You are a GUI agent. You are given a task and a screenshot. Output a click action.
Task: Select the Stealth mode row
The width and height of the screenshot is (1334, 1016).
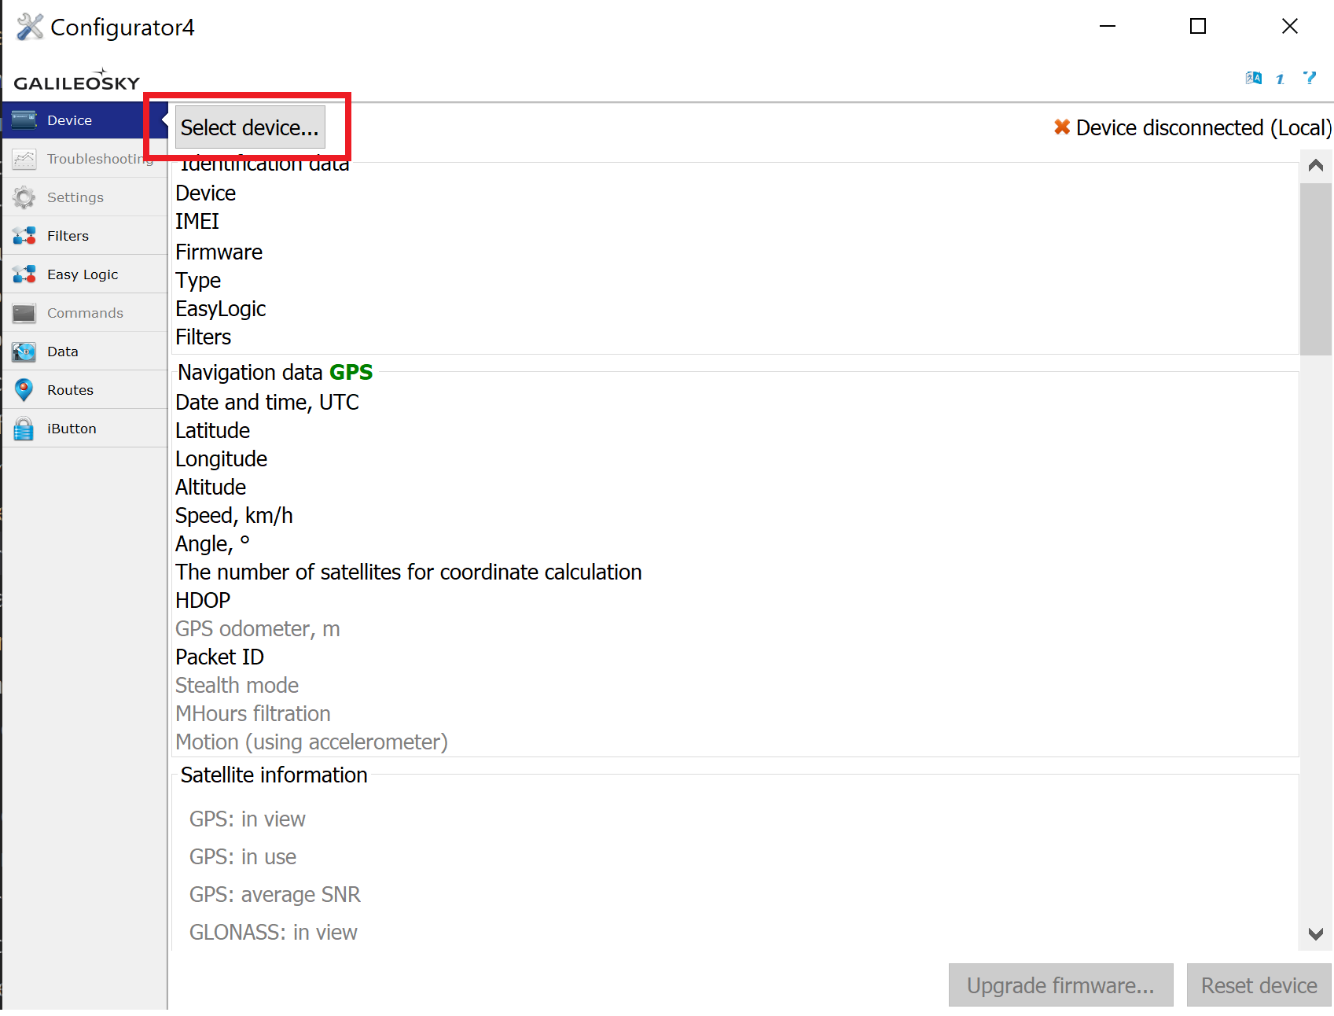237,686
